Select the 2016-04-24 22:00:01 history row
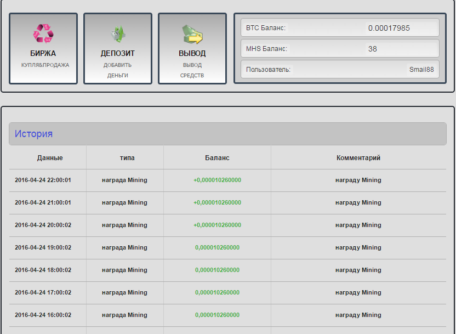The image size is (456, 334). coord(43,180)
